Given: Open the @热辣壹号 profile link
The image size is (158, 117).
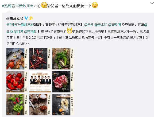Looking at the screenshot, I should pos(15,18).
